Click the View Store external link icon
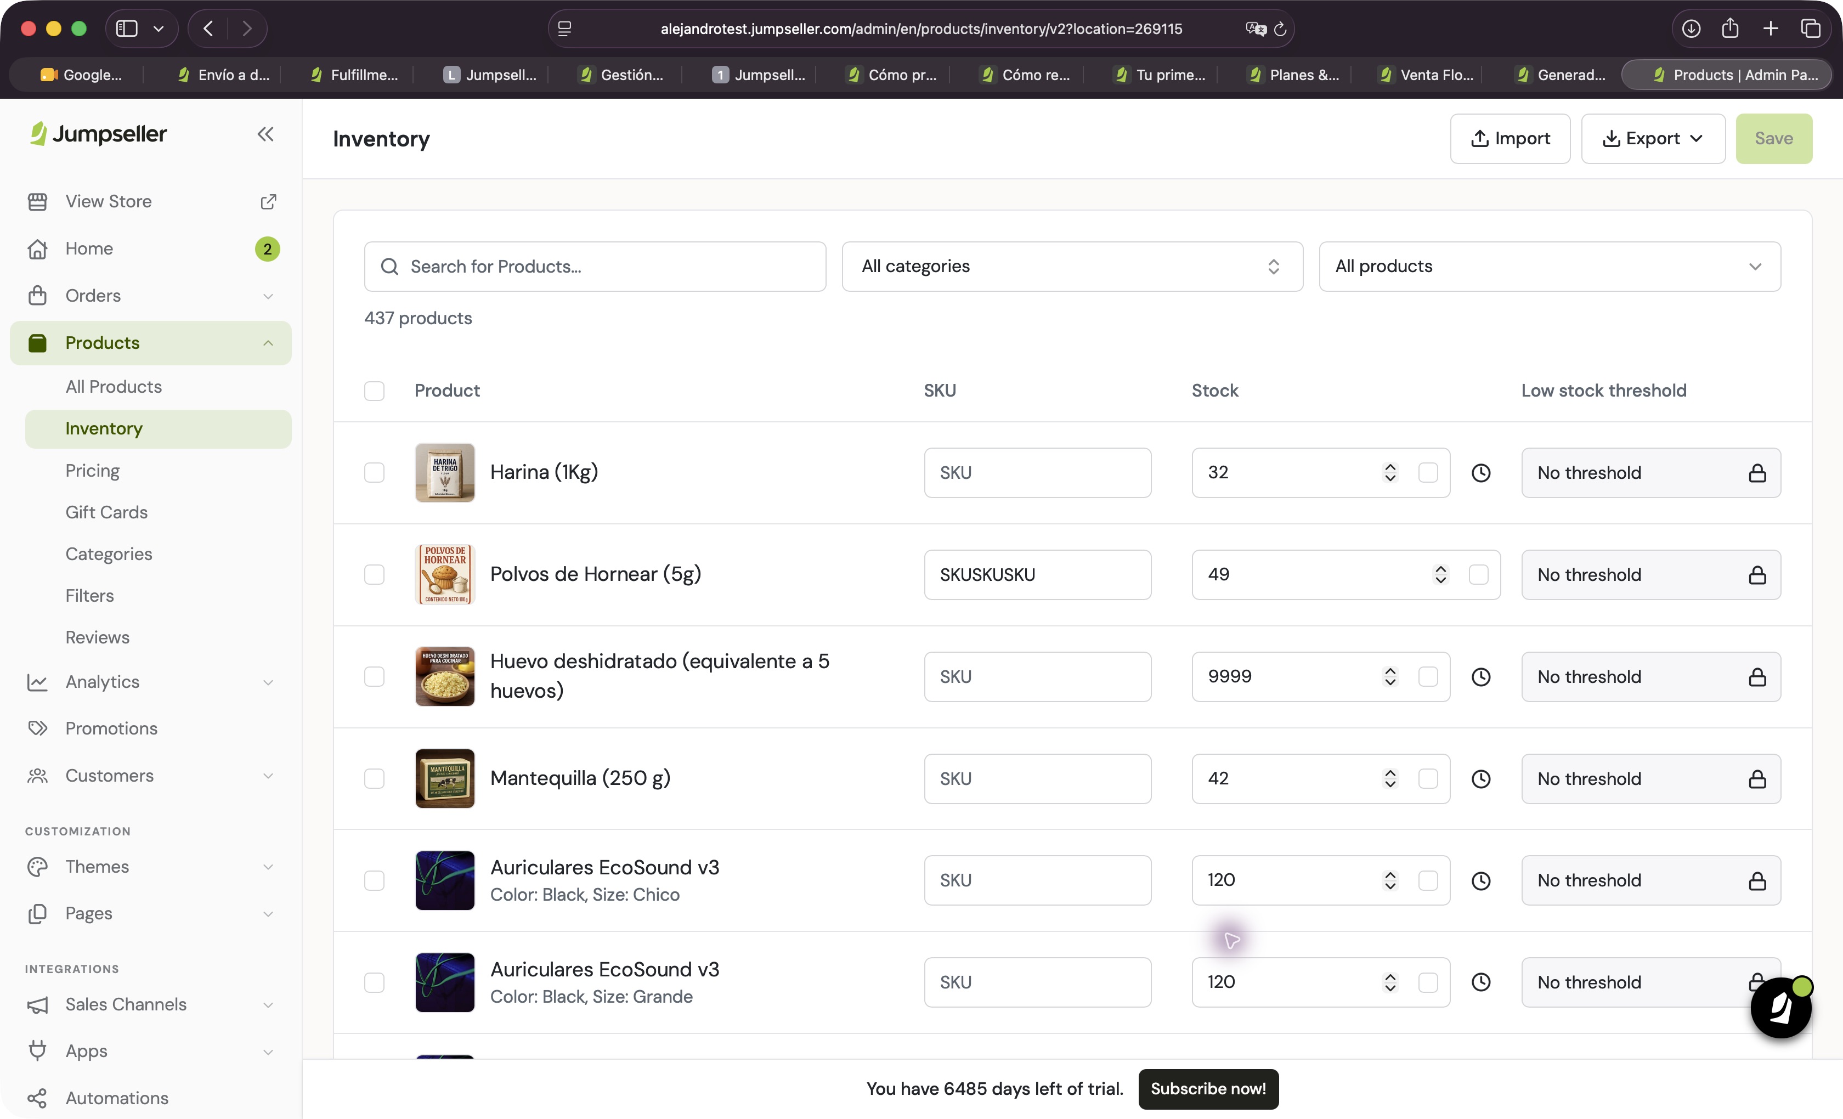The height and width of the screenshot is (1119, 1843). tap(268, 201)
